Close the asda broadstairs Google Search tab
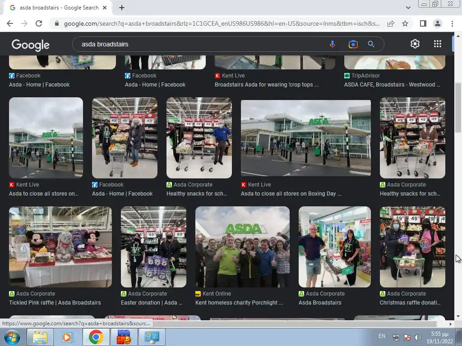Screen dimensions: 462x346 [x=104, y=8]
